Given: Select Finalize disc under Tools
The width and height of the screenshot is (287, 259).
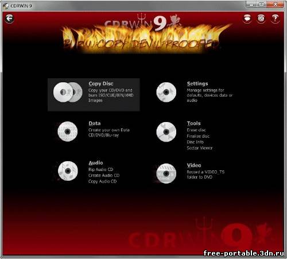Looking at the screenshot, I should tap(198, 136).
